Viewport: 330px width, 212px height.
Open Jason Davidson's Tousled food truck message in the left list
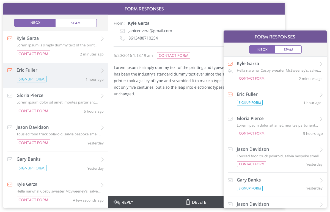59,134
